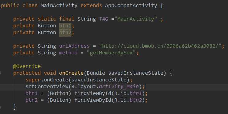Click the protected keyword
Viewport: 228px width, 114px height.
pyautogui.click(x=27, y=73)
